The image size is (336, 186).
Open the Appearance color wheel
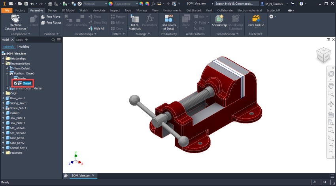tap(111, 4)
